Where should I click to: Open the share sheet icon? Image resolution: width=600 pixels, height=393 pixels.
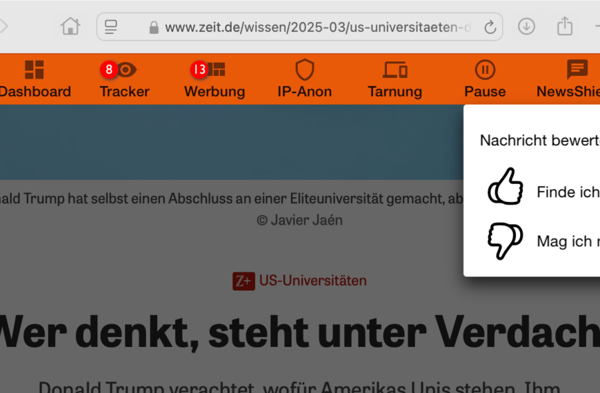coord(565,26)
